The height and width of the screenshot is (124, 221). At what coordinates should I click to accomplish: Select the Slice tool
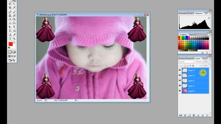[x=14, y=8]
